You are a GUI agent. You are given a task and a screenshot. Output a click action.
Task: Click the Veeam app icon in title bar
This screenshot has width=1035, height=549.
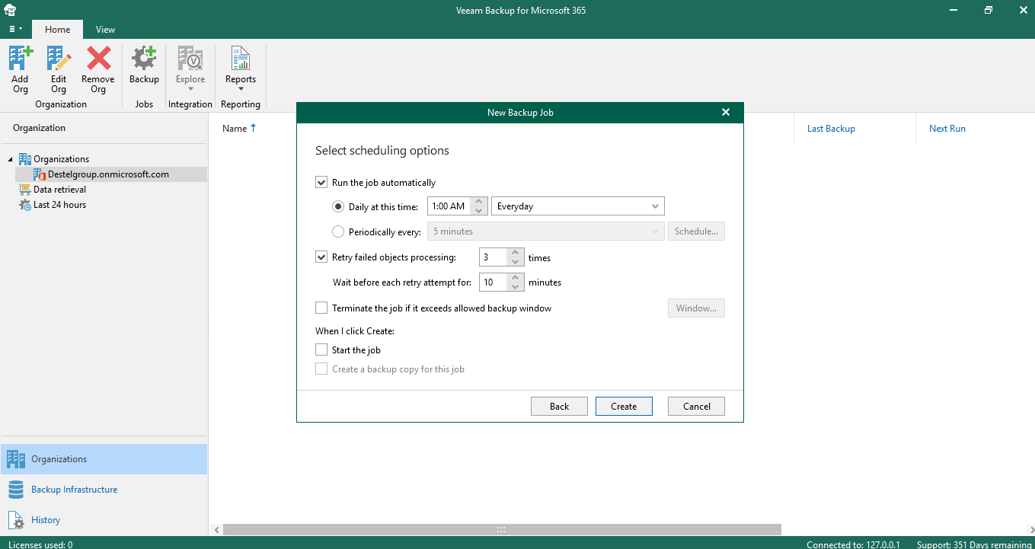click(x=11, y=10)
